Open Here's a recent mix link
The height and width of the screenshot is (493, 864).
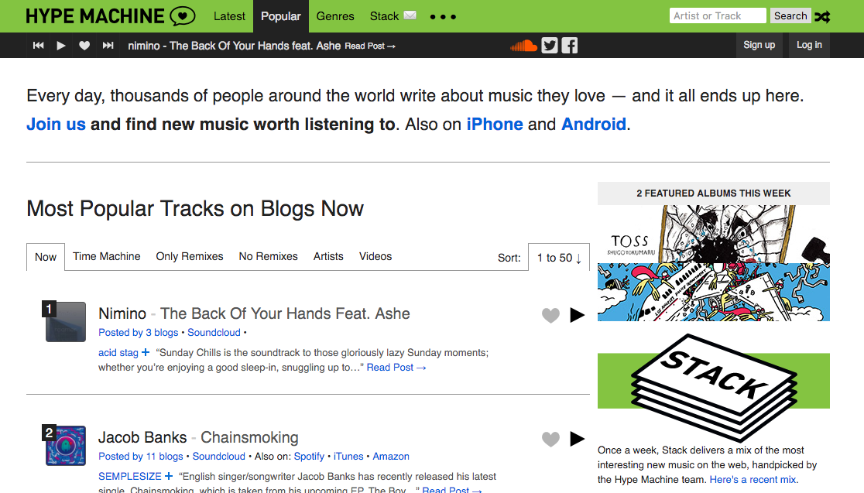[753, 479]
